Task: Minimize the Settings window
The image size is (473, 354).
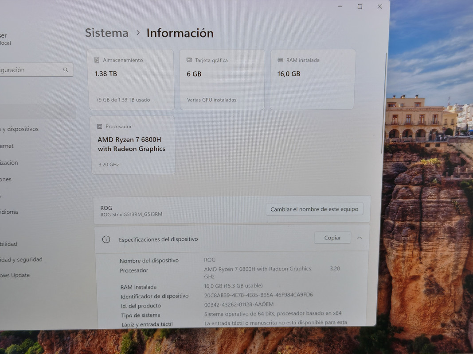Action: 340,7
